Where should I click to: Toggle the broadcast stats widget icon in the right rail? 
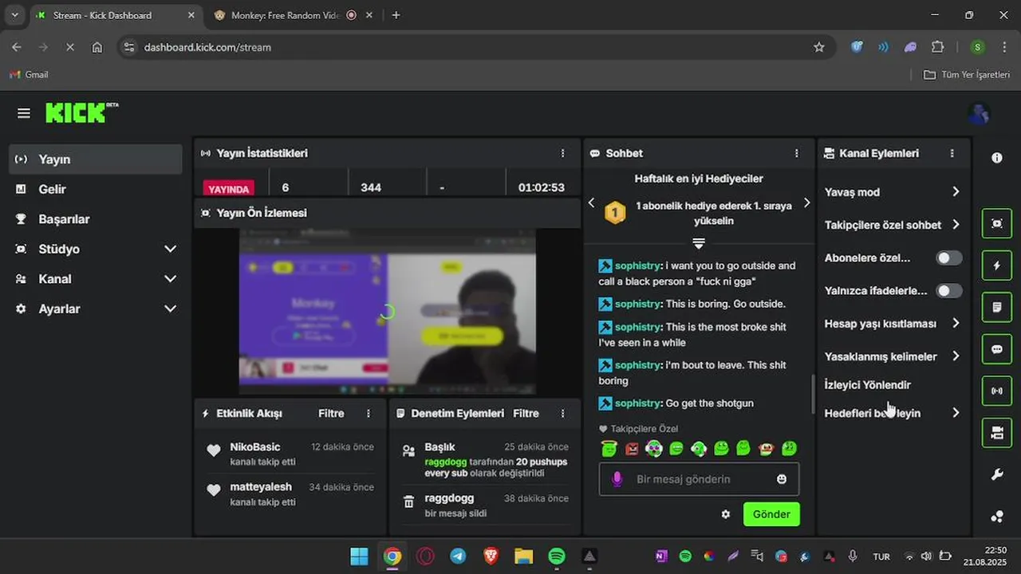click(997, 391)
